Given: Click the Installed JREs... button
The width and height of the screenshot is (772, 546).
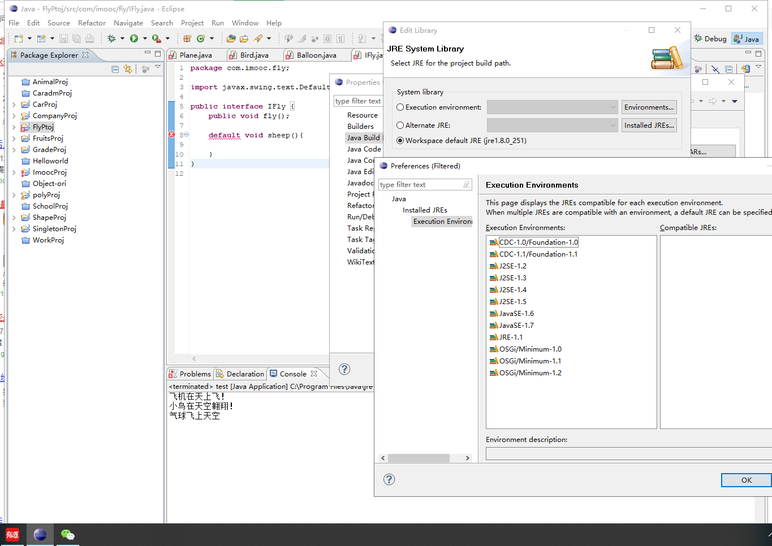Looking at the screenshot, I should 649,125.
